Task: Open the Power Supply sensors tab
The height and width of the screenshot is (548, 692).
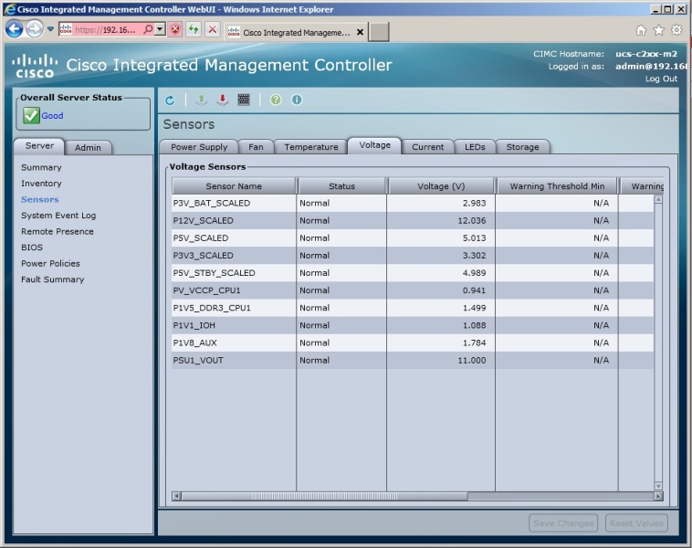Action: 199,146
